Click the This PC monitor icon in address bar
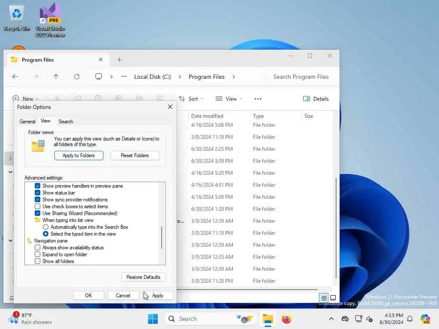 [x=99, y=76]
